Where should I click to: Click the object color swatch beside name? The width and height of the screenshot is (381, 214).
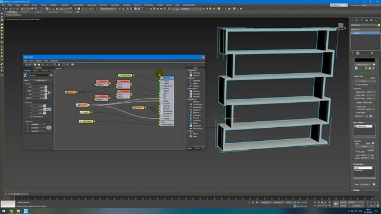click(379, 25)
